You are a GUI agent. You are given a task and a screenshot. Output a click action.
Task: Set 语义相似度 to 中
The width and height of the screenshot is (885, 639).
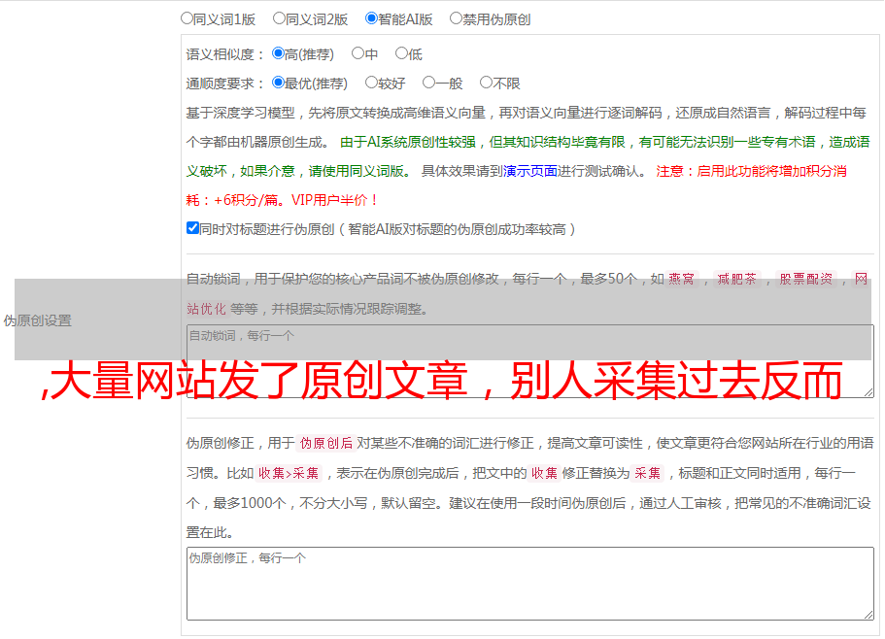click(357, 53)
